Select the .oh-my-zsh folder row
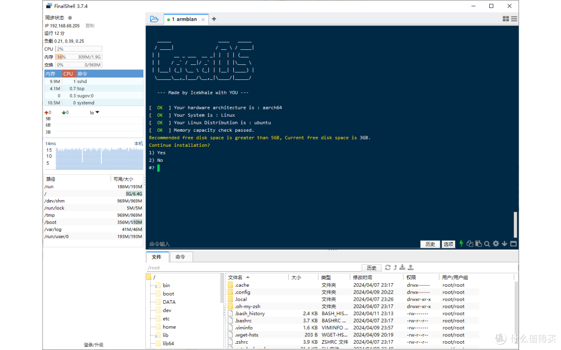The width and height of the screenshot is (561, 350). pos(352,306)
